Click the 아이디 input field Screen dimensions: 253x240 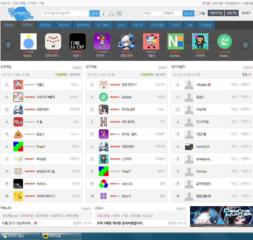pos(152,13)
